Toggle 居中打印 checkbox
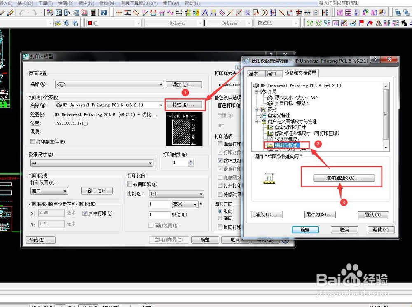Image resolution: width=412 pixels, height=307 pixels. tap(85, 213)
